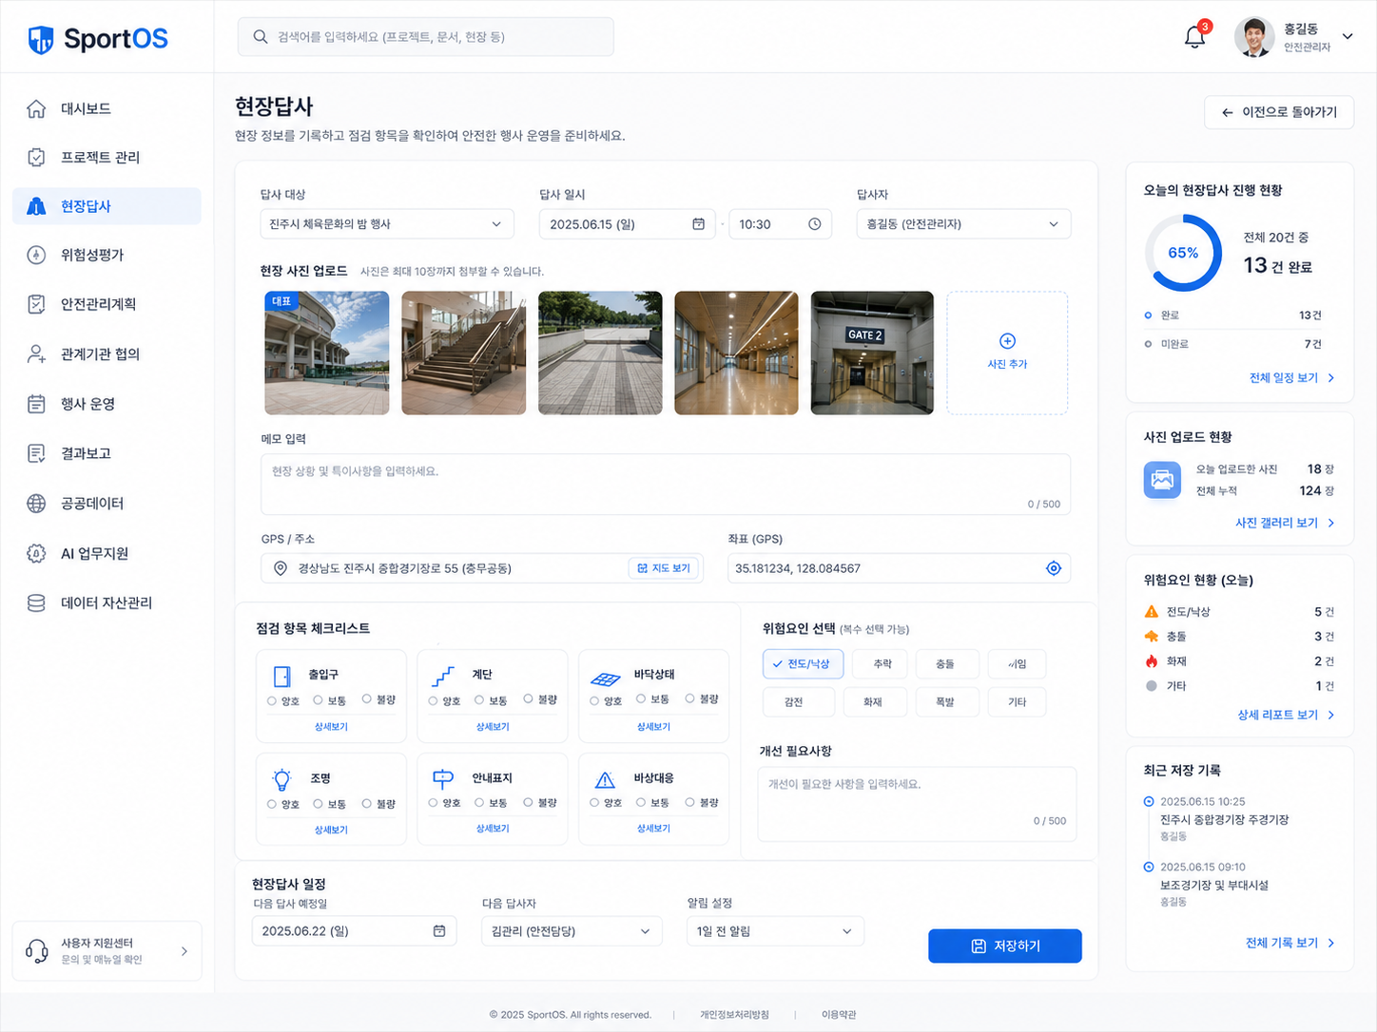Open 상세 리포트 보기 link
This screenshot has height=1032, width=1377.
tap(1286, 715)
